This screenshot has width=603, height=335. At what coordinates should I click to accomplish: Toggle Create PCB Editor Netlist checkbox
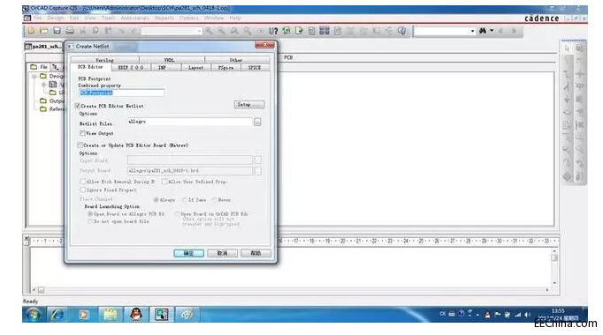[x=78, y=106]
